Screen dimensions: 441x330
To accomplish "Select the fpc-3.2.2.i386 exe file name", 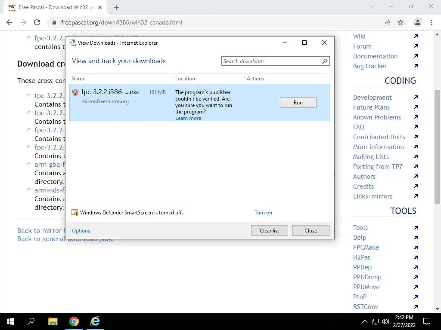I will tap(111, 92).
